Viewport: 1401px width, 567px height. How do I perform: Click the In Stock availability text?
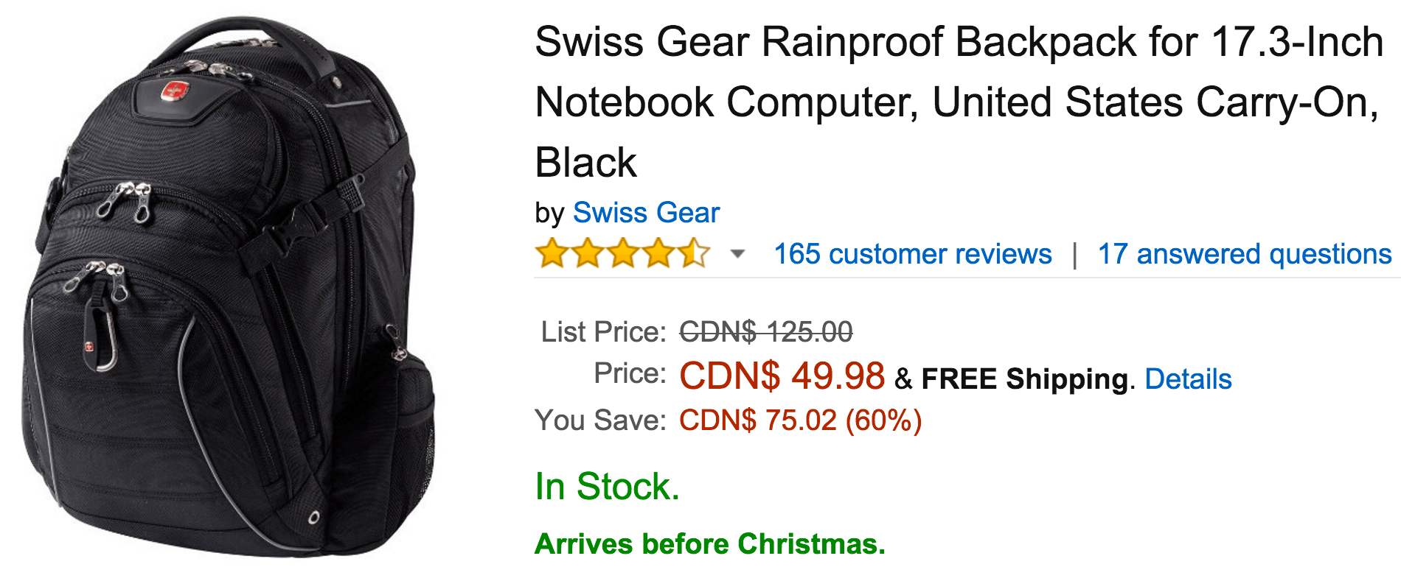(606, 485)
